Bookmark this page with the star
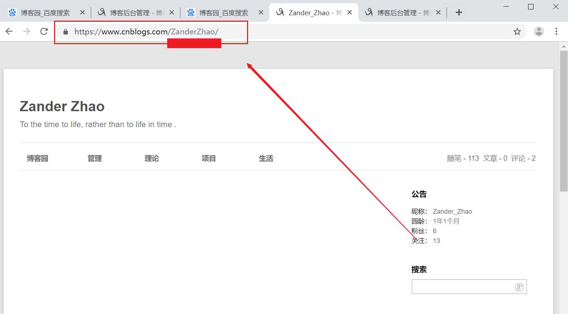This screenshot has height=314, width=568. [517, 32]
